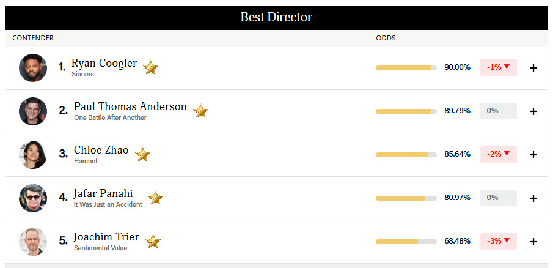The width and height of the screenshot is (553, 268).
Task: Click the gold star beside Jafar Panahi
Action: (156, 198)
